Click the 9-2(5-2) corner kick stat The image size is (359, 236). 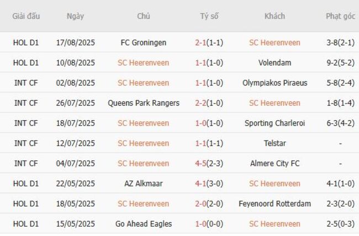(x=340, y=63)
